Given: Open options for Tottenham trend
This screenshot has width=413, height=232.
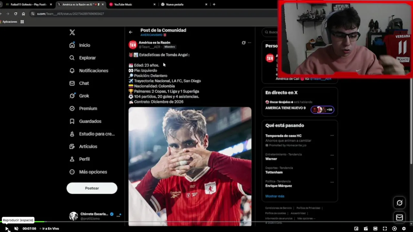Looking at the screenshot, I should click(x=332, y=169).
